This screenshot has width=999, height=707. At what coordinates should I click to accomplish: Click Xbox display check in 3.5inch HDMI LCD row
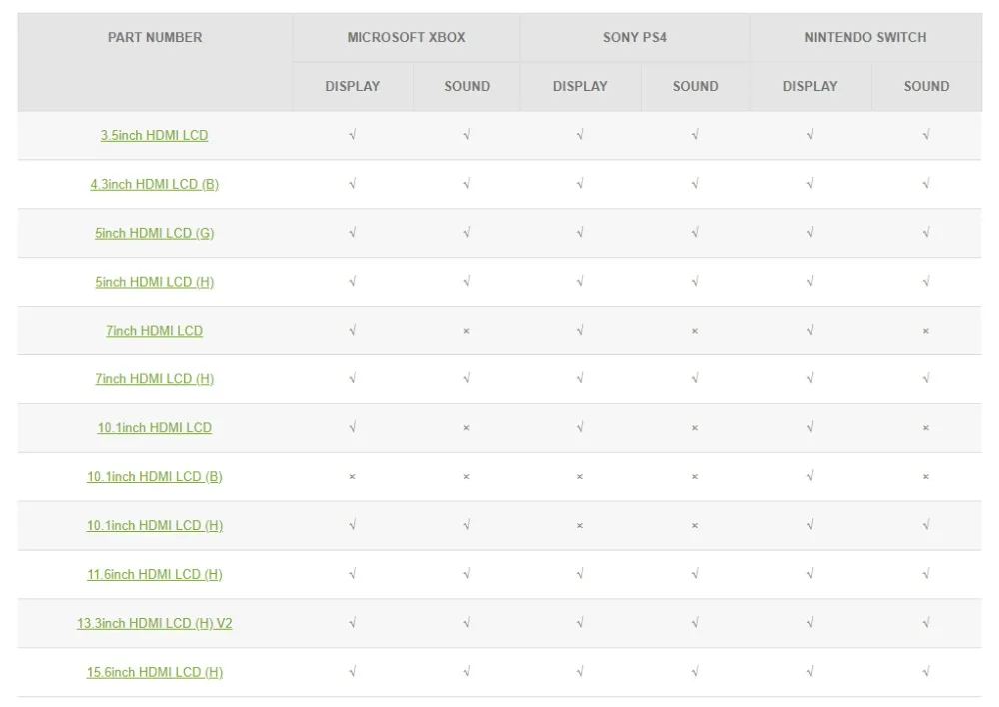pos(353,135)
